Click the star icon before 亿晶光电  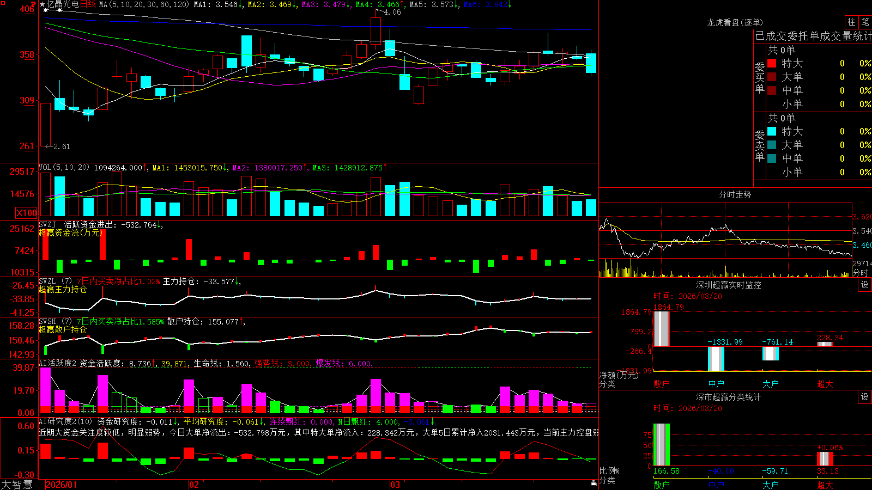[x=42, y=4]
